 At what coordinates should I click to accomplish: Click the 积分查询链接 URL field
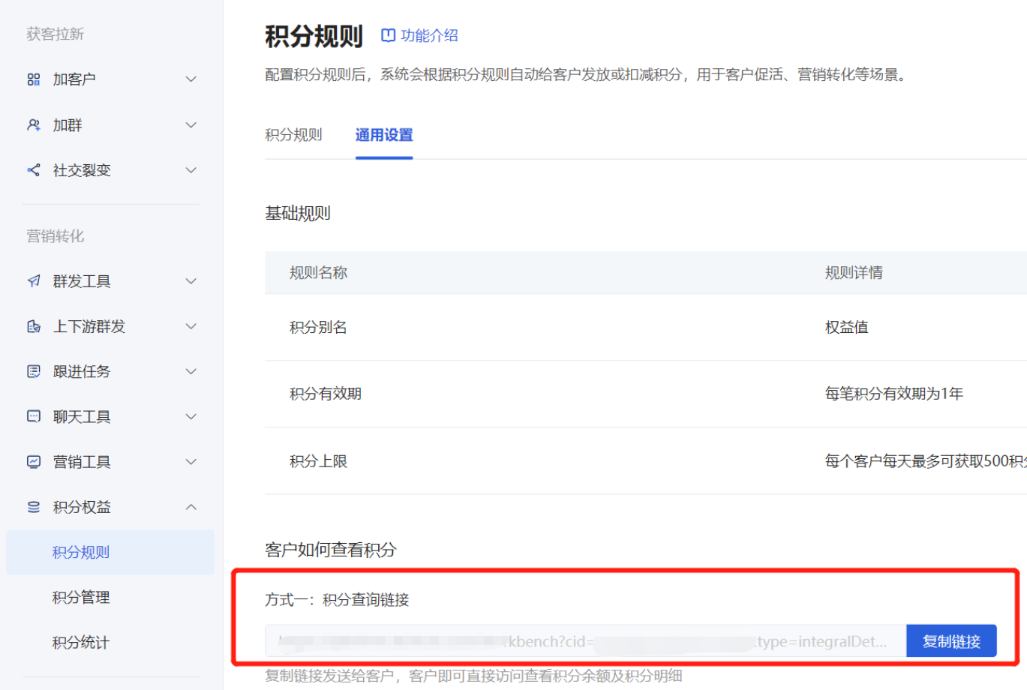coord(585,641)
